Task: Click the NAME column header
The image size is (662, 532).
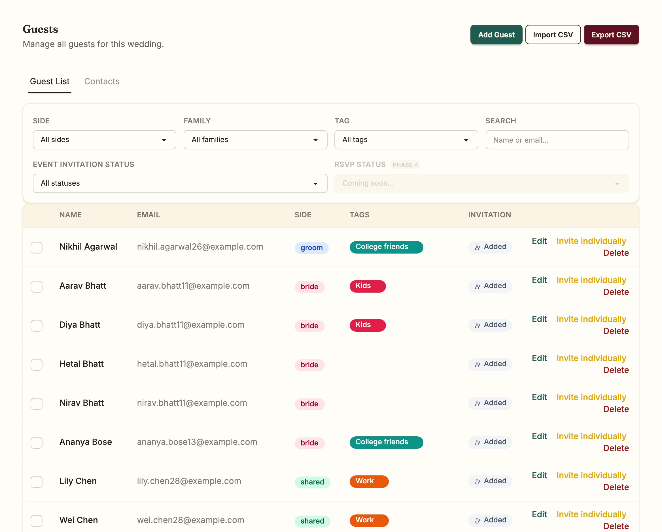Action: tap(70, 215)
